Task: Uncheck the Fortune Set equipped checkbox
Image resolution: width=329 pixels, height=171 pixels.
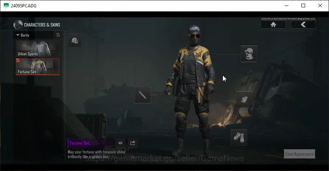Action: (18, 60)
